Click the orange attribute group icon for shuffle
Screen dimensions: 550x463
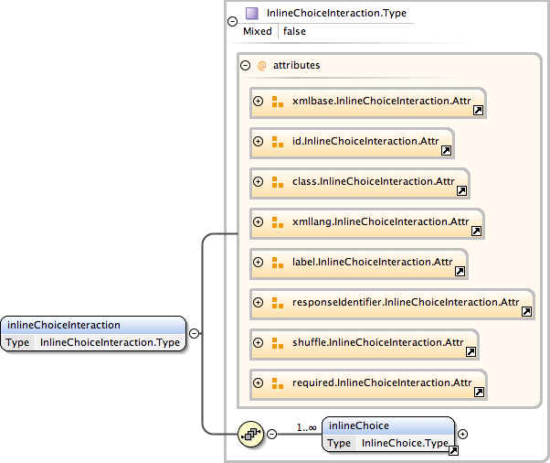[278, 343]
